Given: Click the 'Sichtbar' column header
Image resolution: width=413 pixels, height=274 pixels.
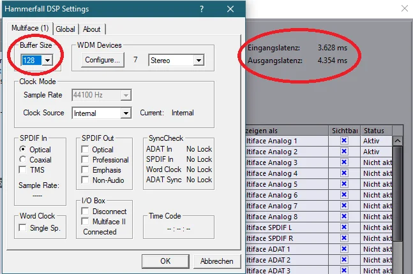Looking at the screenshot, I should click(344, 131).
